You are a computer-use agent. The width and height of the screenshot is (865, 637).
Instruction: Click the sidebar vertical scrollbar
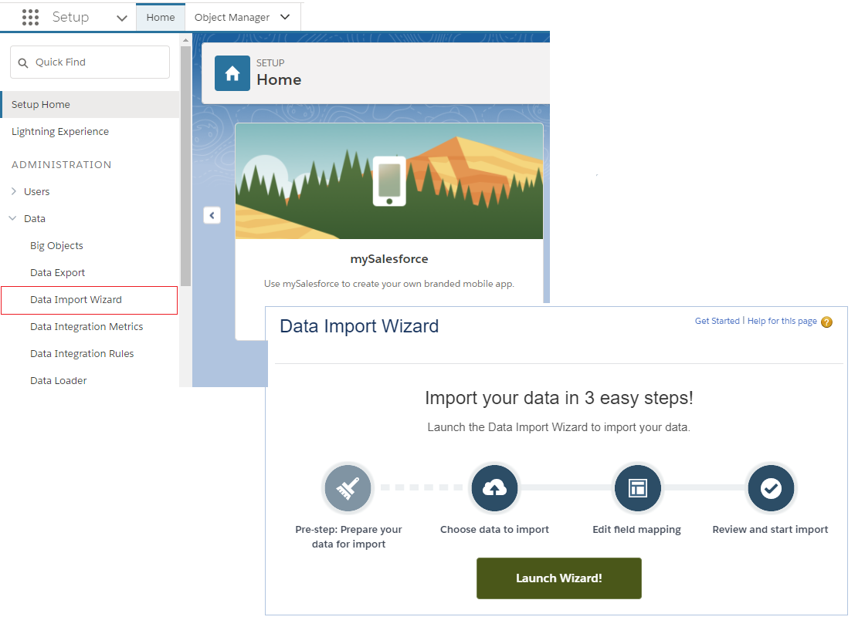point(185,165)
